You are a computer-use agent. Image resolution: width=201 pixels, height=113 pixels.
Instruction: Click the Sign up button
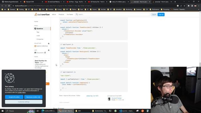click(x=161, y=14)
